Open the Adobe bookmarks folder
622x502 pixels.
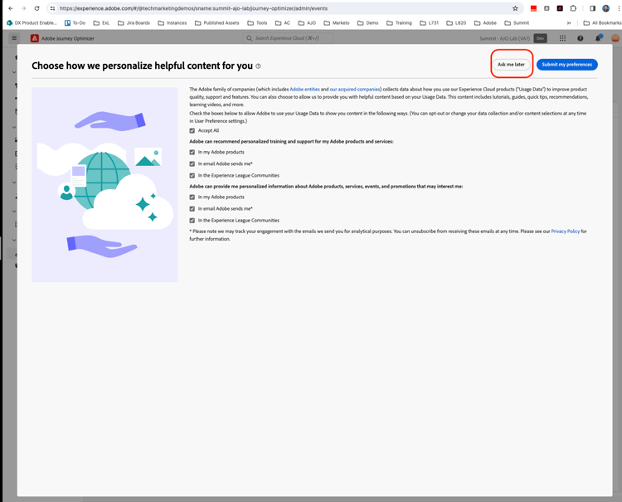pos(485,23)
